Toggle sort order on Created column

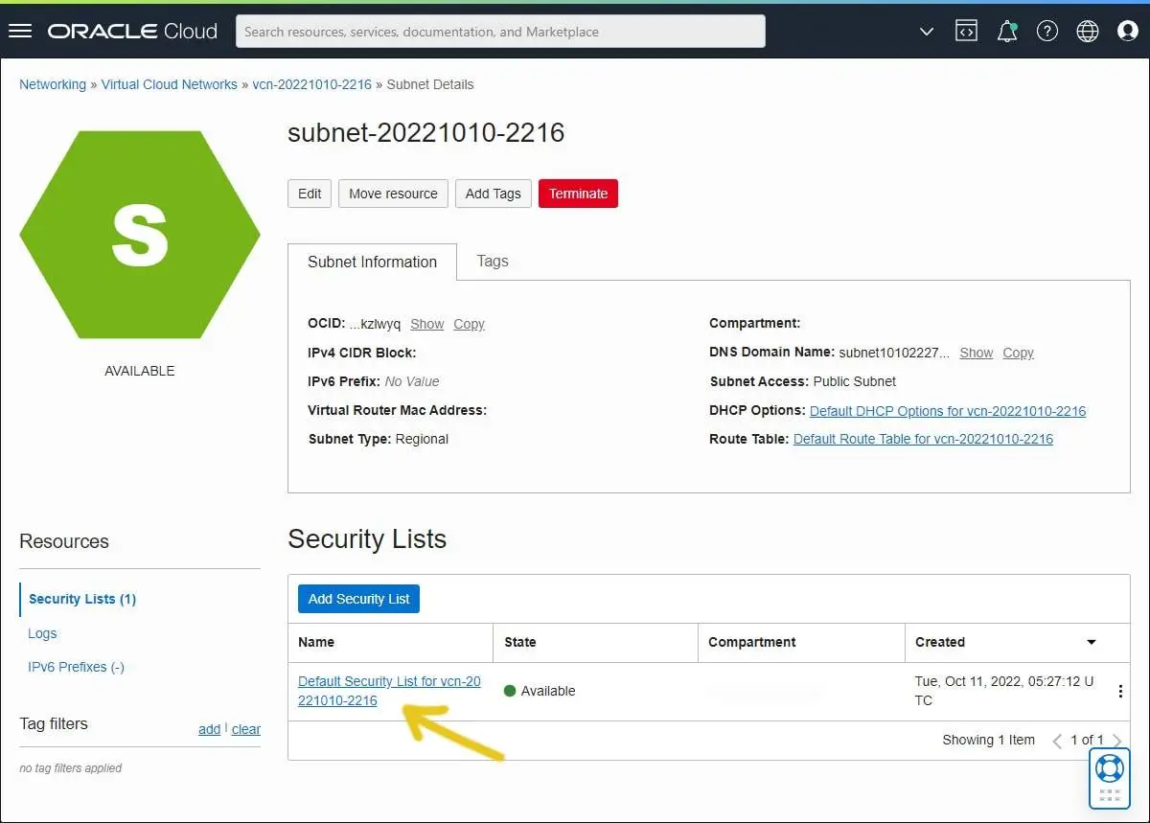[1091, 642]
